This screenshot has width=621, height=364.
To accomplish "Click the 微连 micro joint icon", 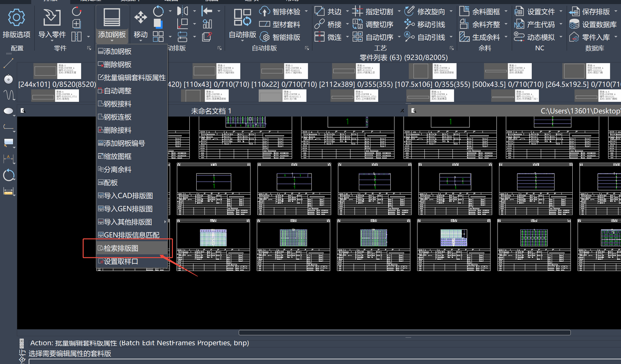I will click(320, 37).
